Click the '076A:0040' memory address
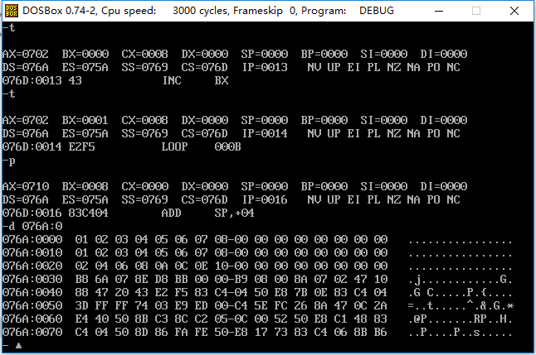The height and width of the screenshot is (355, 536). (x=32, y=292)
